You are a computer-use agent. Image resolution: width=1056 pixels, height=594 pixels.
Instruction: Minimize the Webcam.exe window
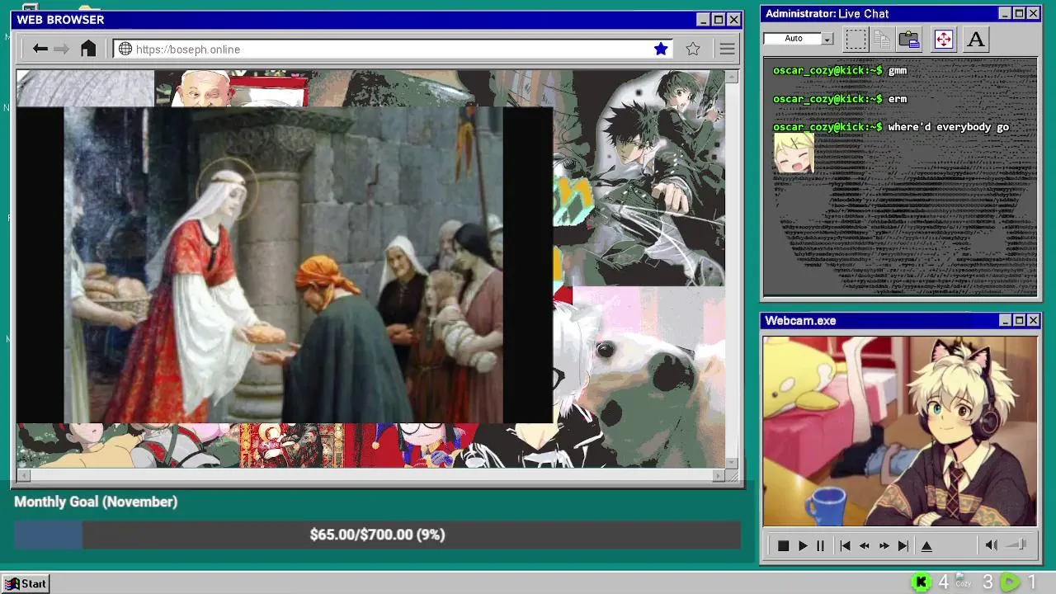click(x=1005, y=320)
